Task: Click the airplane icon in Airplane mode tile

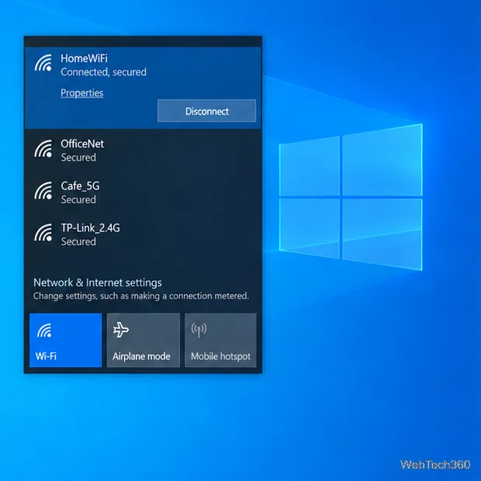Action: [x=121, y=330]
